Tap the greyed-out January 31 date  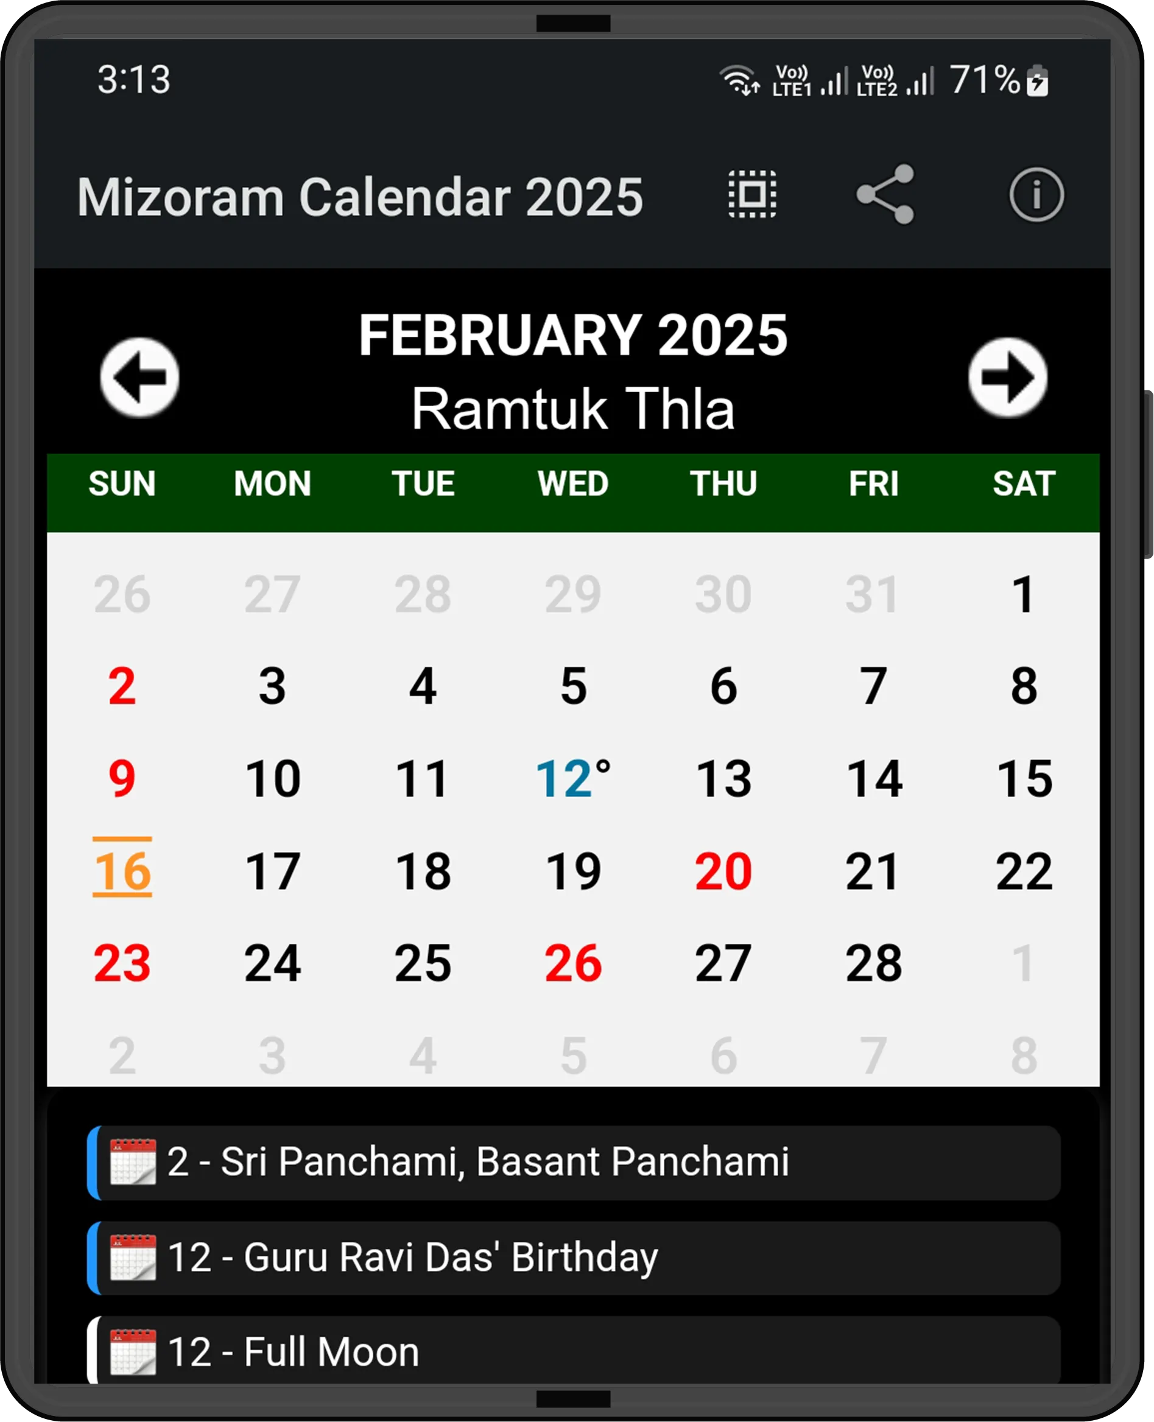(873, 594)
